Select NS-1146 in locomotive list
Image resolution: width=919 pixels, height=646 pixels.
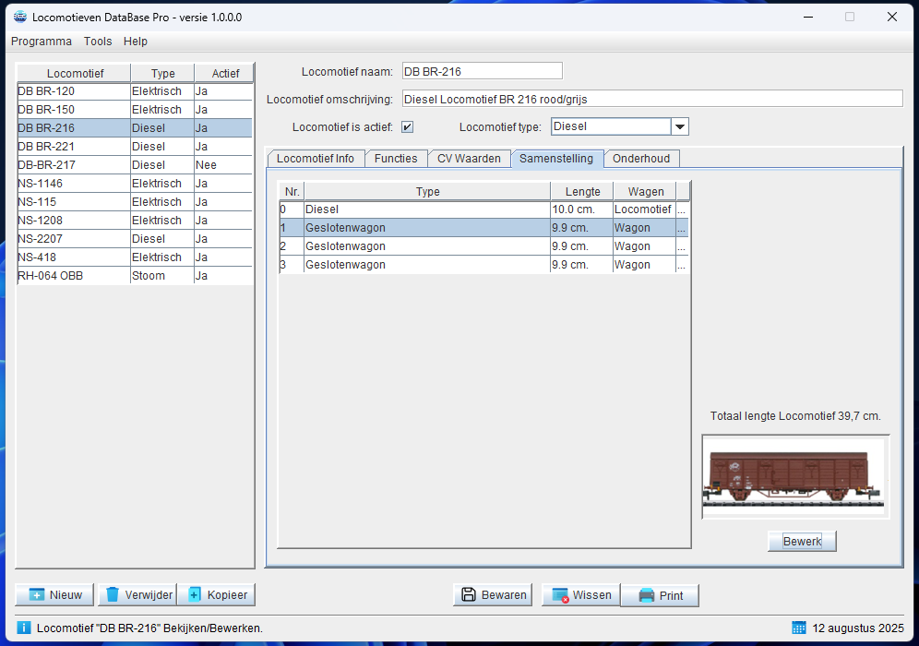[x=135, y=184]
